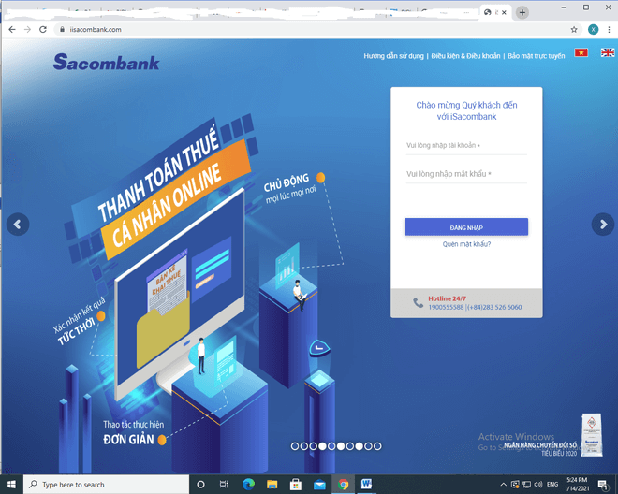Click the network tray icon
The height and width of the screenshot is (494, 618).
tap(526, 485)
